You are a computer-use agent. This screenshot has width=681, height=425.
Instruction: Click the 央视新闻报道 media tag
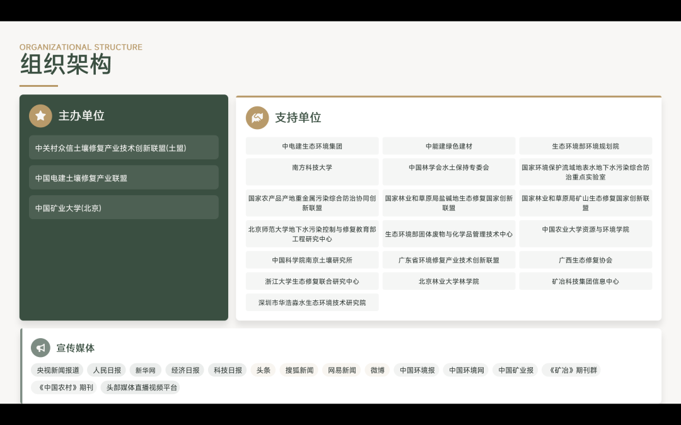click(58, 370)
